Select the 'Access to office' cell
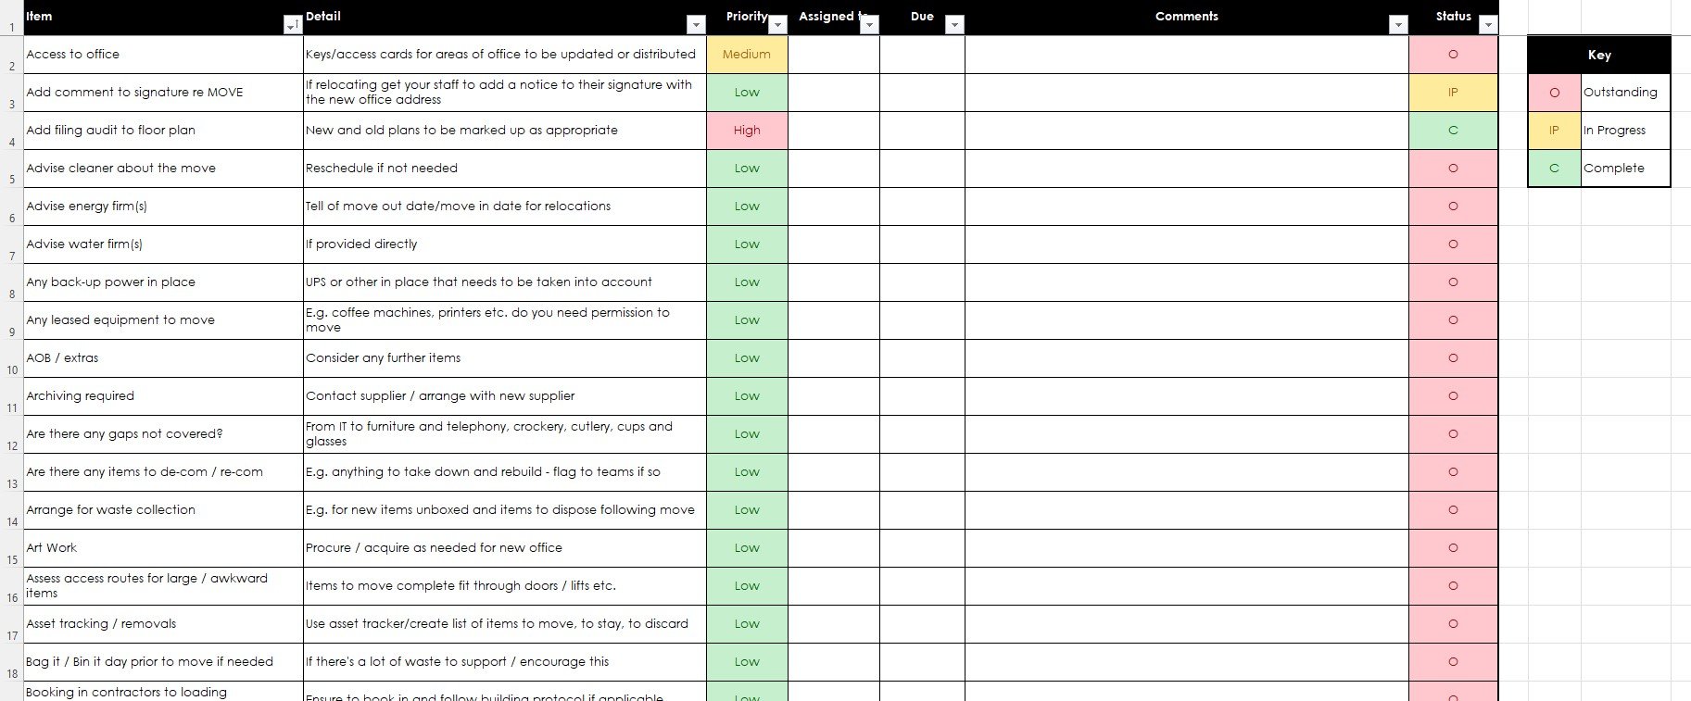 163,55
